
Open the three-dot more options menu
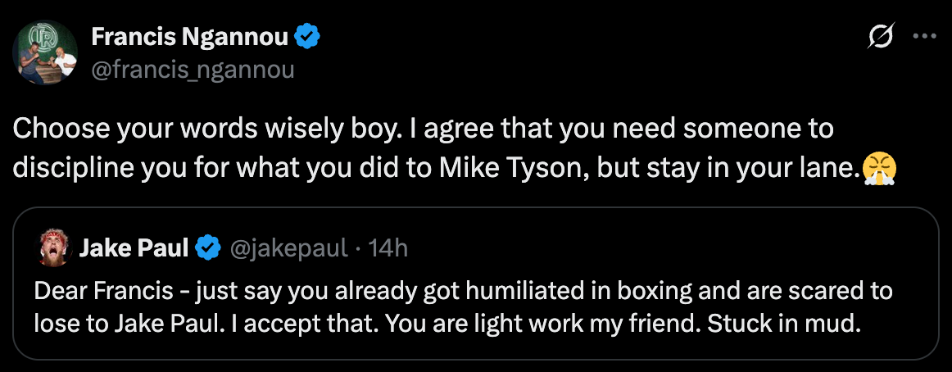click(x=924, y=38)
